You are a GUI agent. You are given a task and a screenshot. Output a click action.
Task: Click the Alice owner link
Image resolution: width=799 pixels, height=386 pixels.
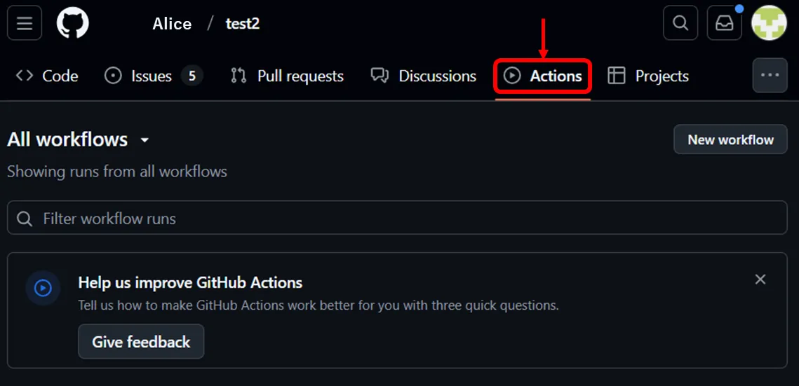point(172,24)
